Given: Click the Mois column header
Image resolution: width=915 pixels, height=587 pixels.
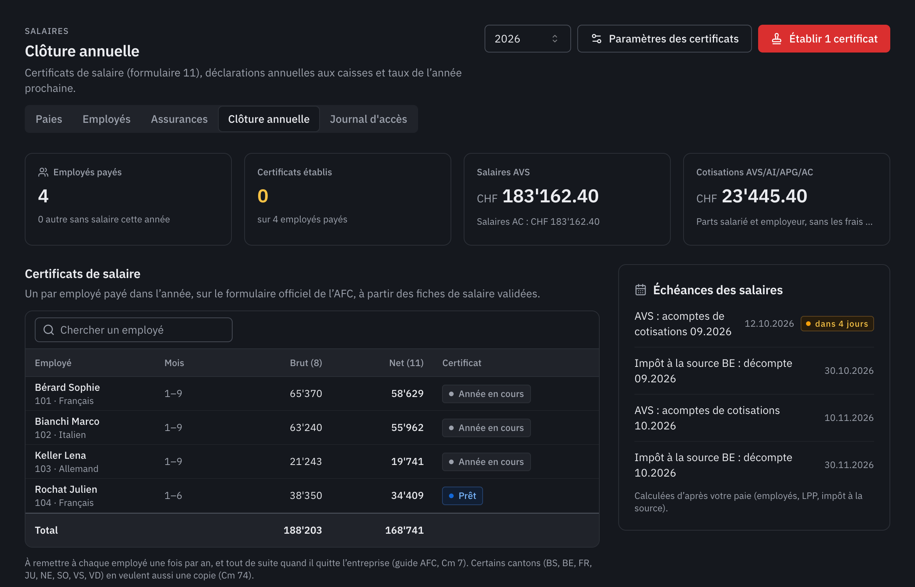Looking at the screenshot, I should tap(174, 363).
